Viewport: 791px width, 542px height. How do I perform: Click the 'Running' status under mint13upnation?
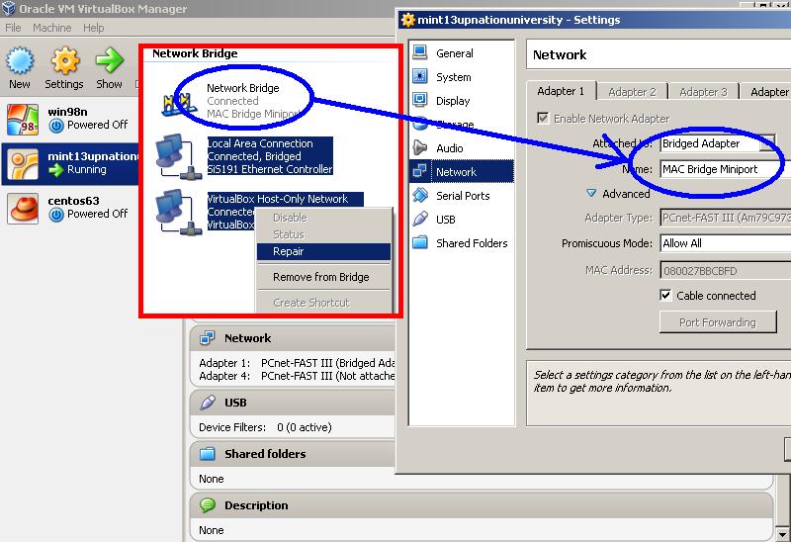tap(87, 169)
